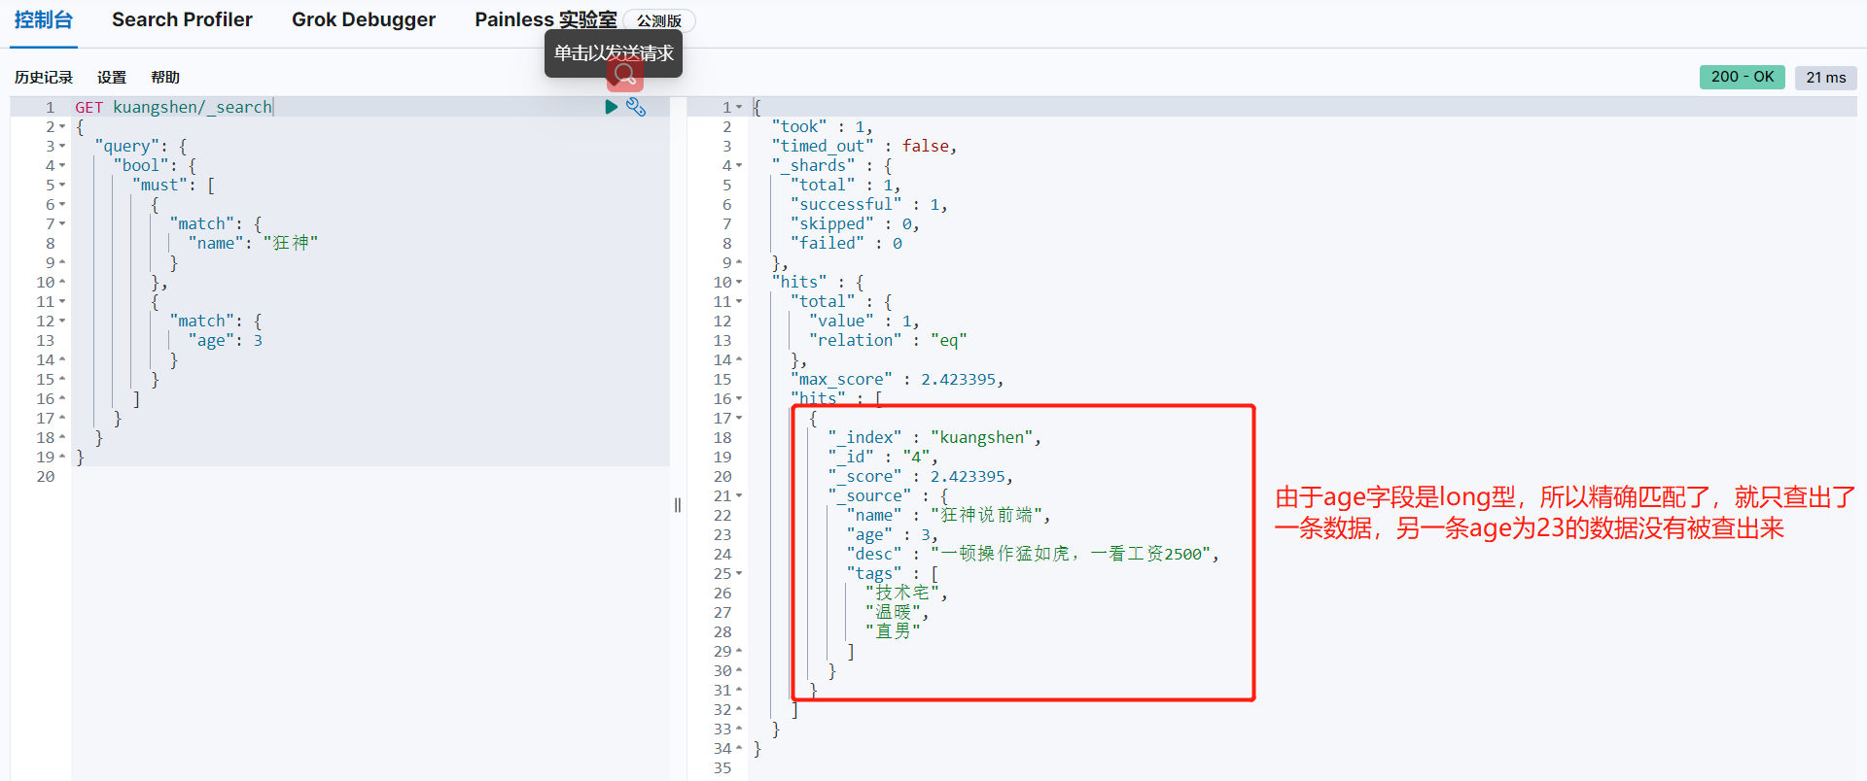Click the editor panel divider handle
Viewport: 1867px width, 781px height.
point(678,505)
